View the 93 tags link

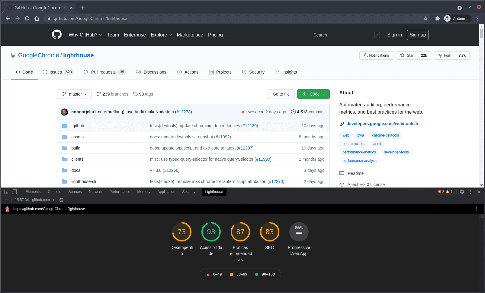pos(143,94)
